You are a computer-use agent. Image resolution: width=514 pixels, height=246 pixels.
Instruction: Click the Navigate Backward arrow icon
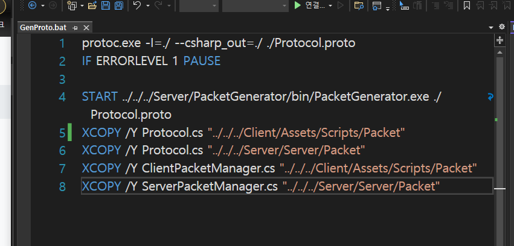(x=32, y=5)
